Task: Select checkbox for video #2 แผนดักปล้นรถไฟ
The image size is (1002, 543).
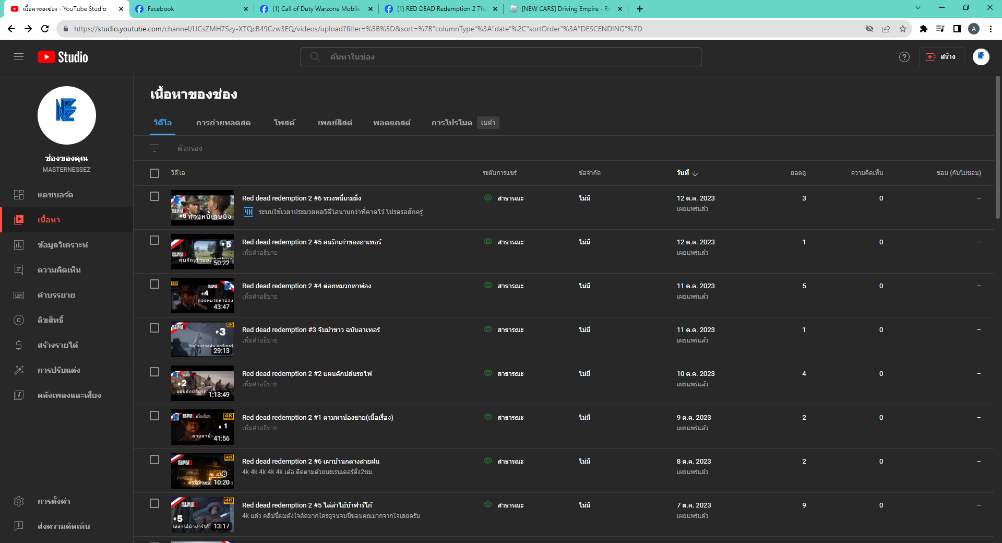Action: coord(154,372)
